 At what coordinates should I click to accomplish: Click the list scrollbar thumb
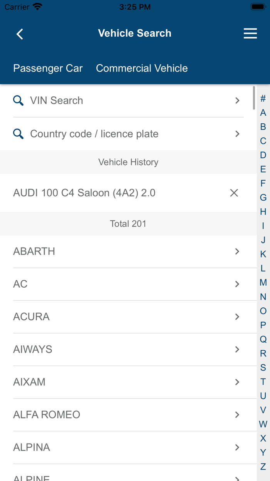click(x=254, y=98)
